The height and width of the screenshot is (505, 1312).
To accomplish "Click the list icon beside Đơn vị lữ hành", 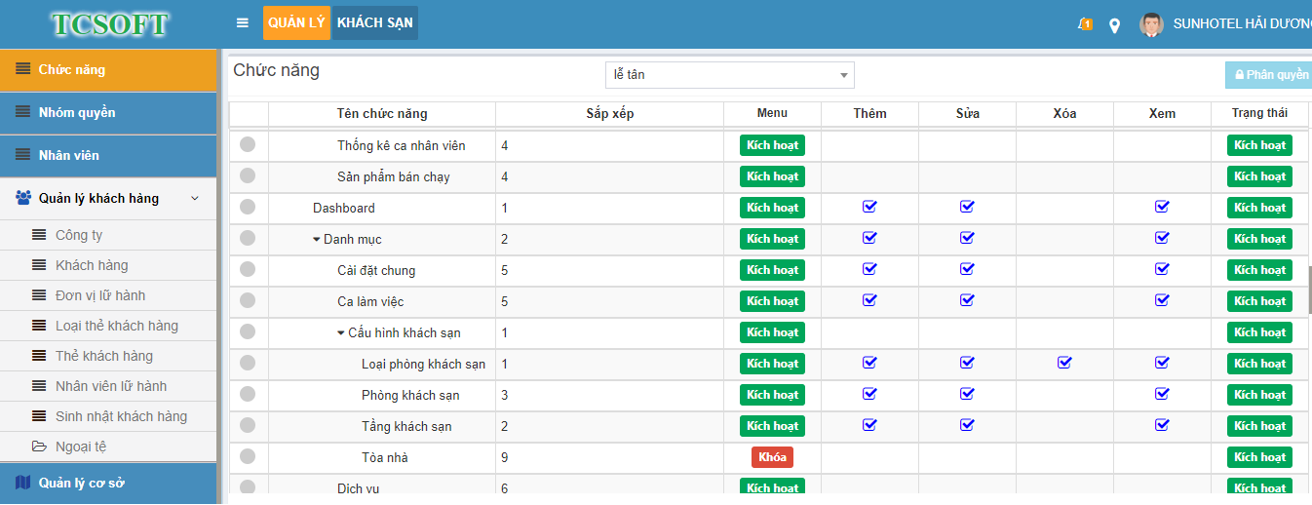I will pos(39,295).
